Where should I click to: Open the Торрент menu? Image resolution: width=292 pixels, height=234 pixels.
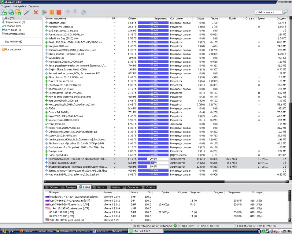pos(6,6)
